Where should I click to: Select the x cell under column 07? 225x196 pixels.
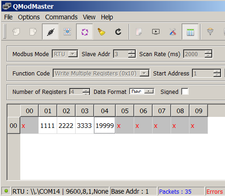[161, 125]
